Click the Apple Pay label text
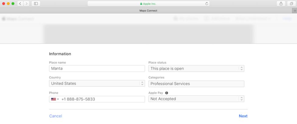This screenshot has width=297, height=124. click(x=156, y=93)
